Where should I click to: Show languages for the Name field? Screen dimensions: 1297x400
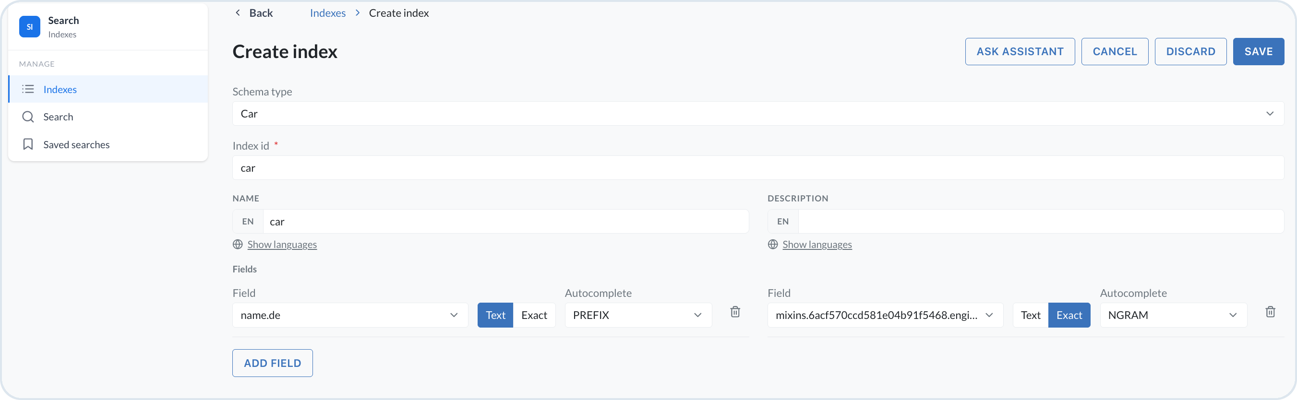click(x=282, y=245)
